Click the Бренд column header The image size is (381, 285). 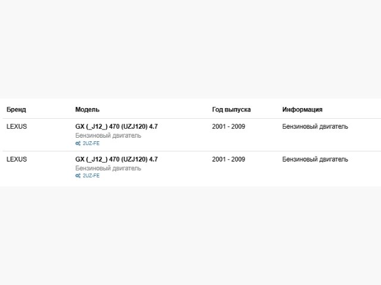tap(16, 110)
